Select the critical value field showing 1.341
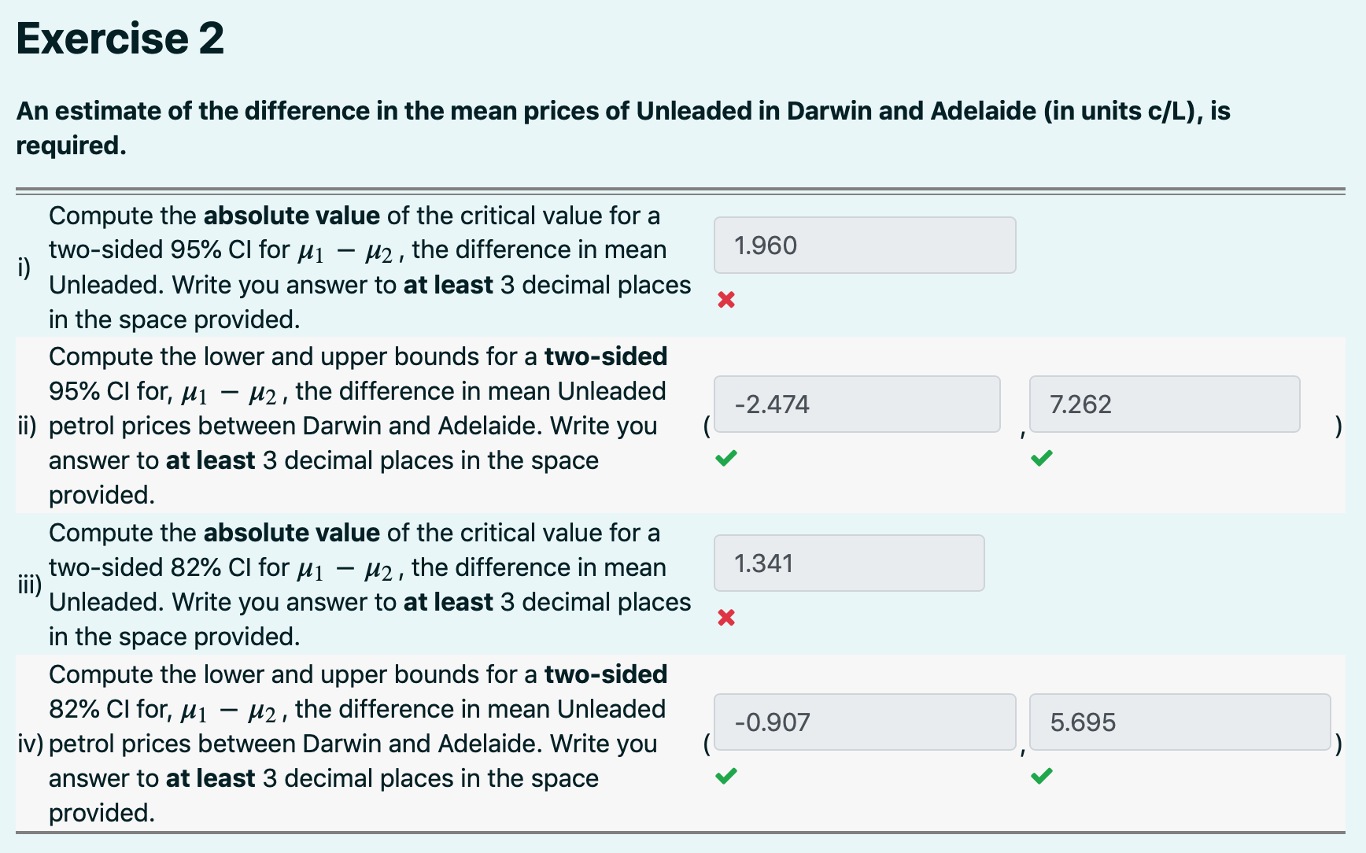This screenshot has height=853, width=1366. tap(848, 563)
